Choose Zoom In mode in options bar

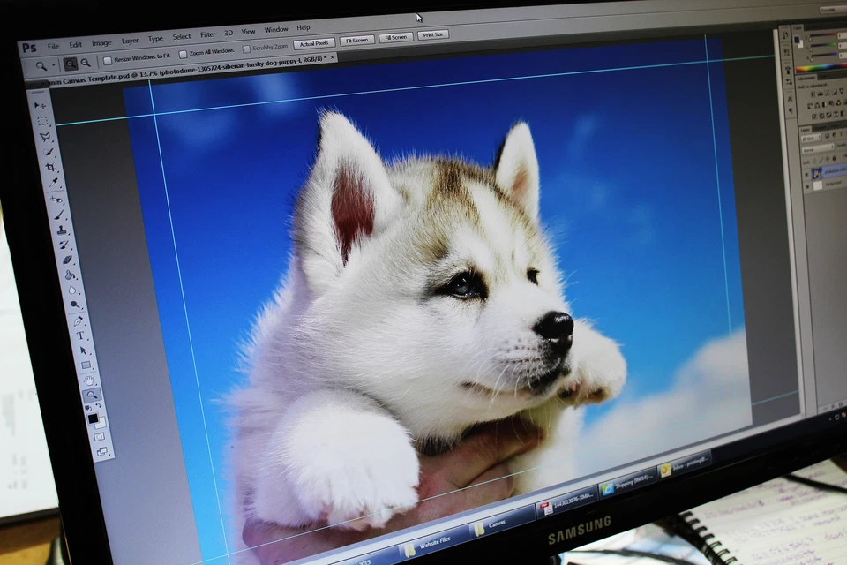71,64
